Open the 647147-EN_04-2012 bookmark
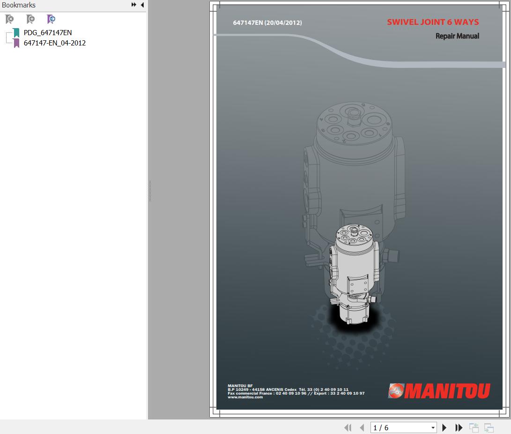 click(x=55, y=43)
